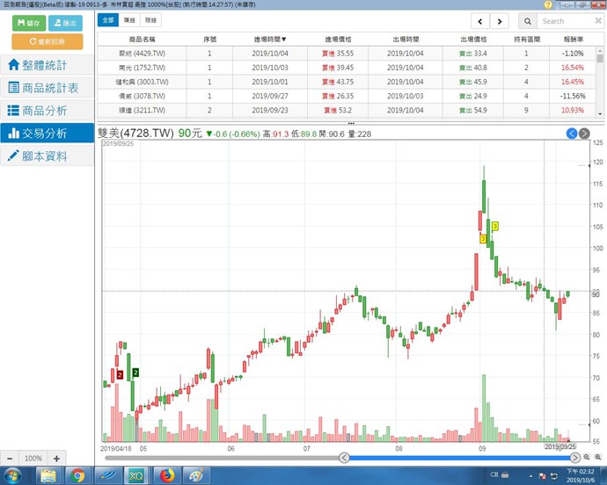Decrease zoom with the minus button
607x485 pixels.
(x=10, y=459)
